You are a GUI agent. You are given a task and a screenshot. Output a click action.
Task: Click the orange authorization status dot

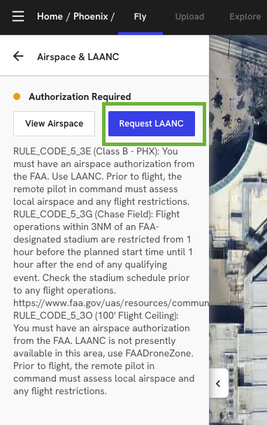tap(17, 96)
